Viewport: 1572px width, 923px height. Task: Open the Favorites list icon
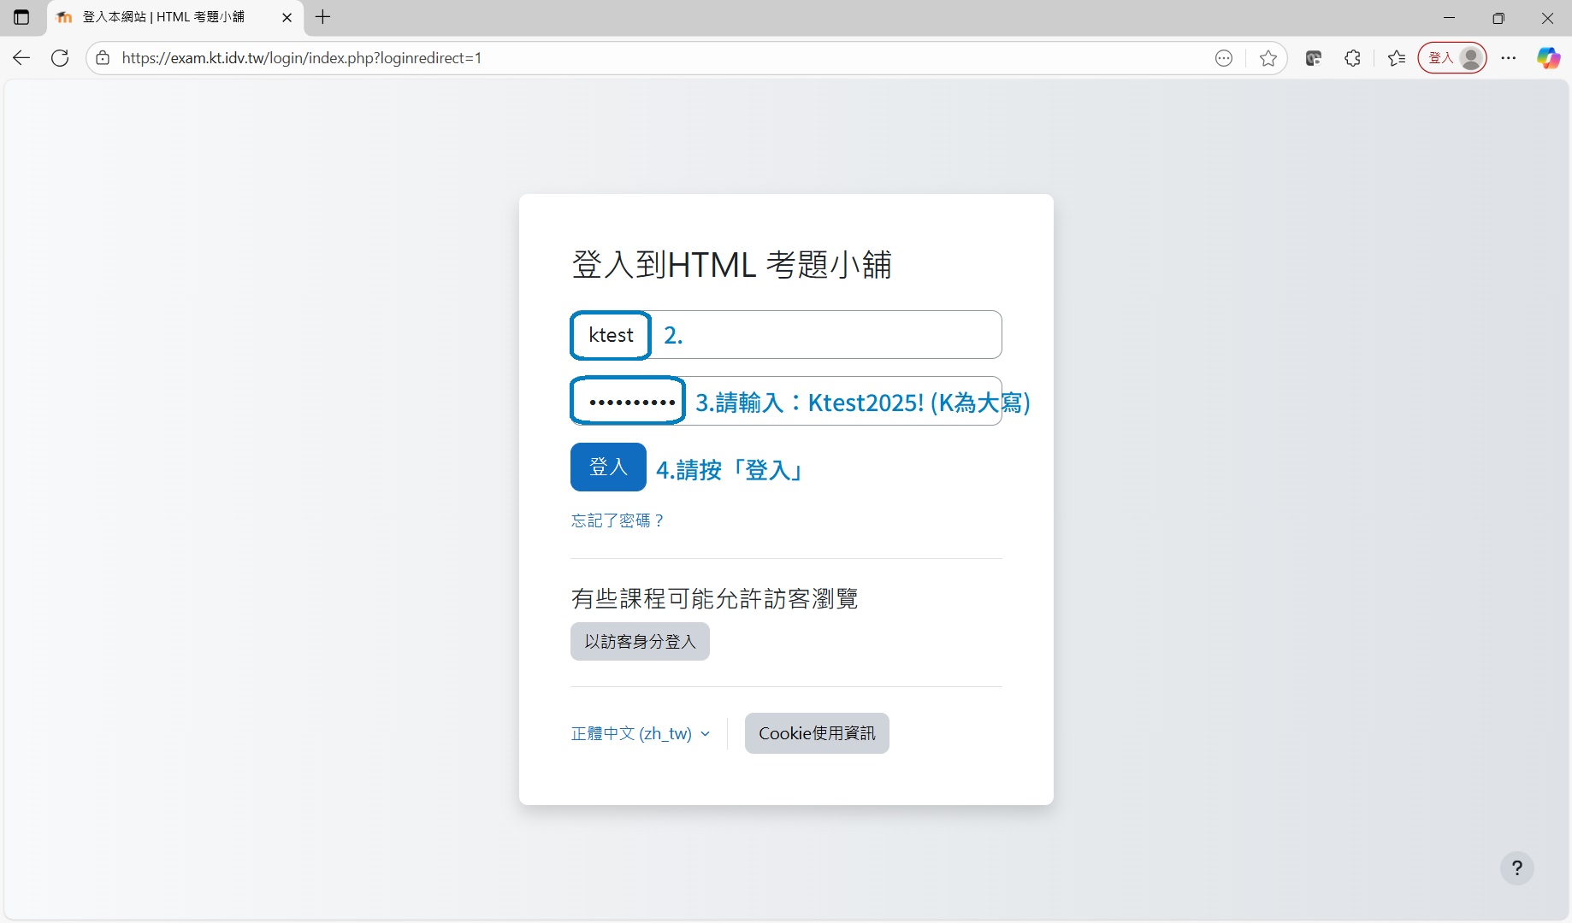1397,58
